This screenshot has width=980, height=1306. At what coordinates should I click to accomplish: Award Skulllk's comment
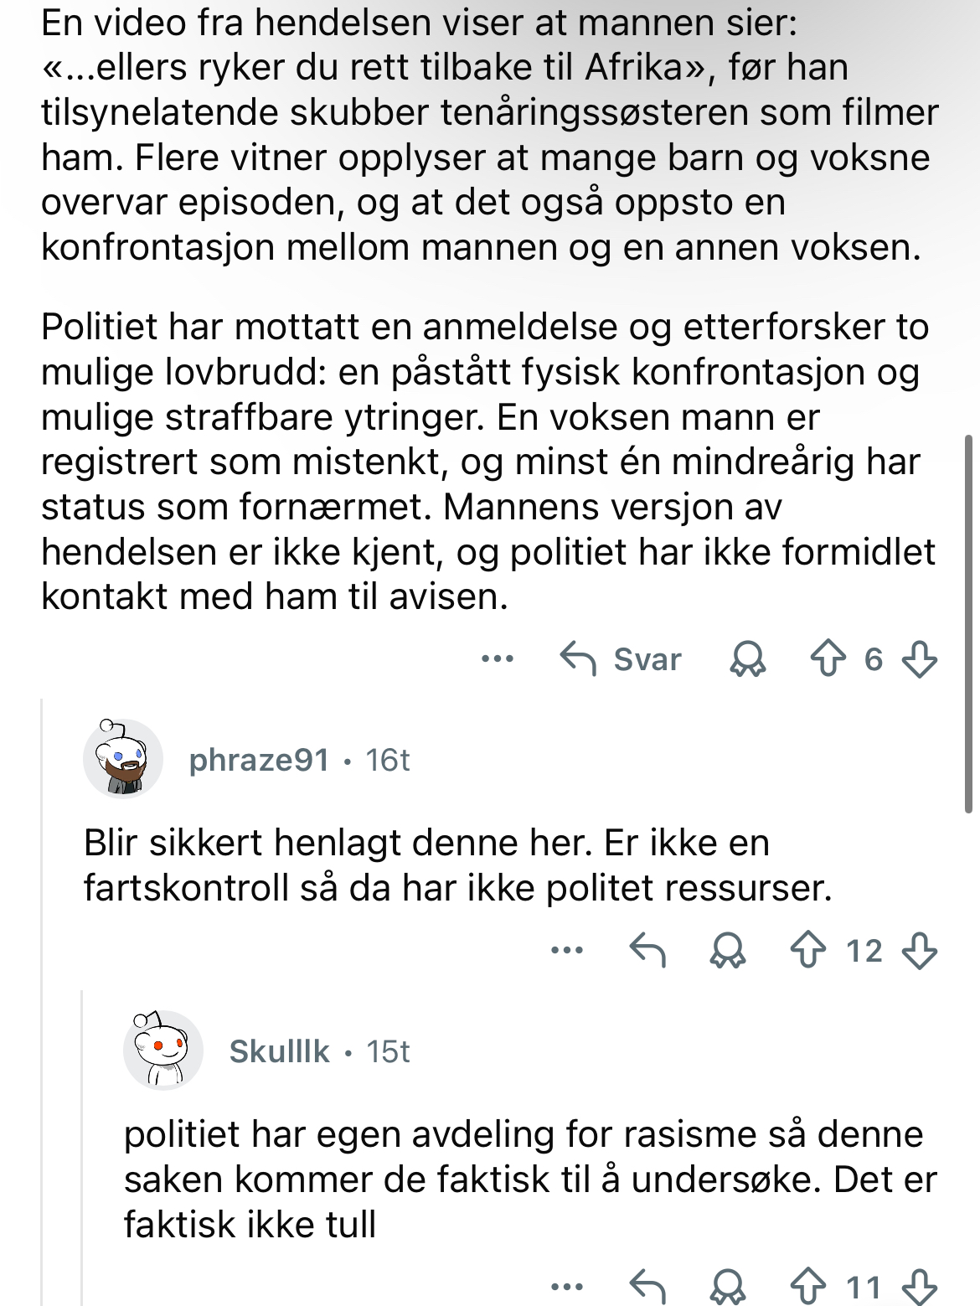(x=728, y=1286)
